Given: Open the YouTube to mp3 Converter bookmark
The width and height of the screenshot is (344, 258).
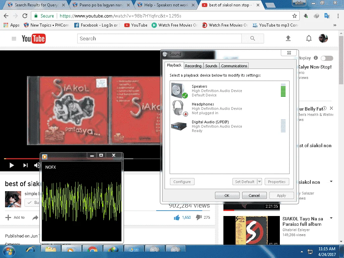Looking at the screenshot, I should 275,25.
